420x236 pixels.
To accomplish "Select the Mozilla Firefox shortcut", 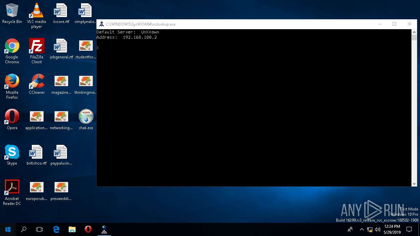I will click(x=12, y=87).
